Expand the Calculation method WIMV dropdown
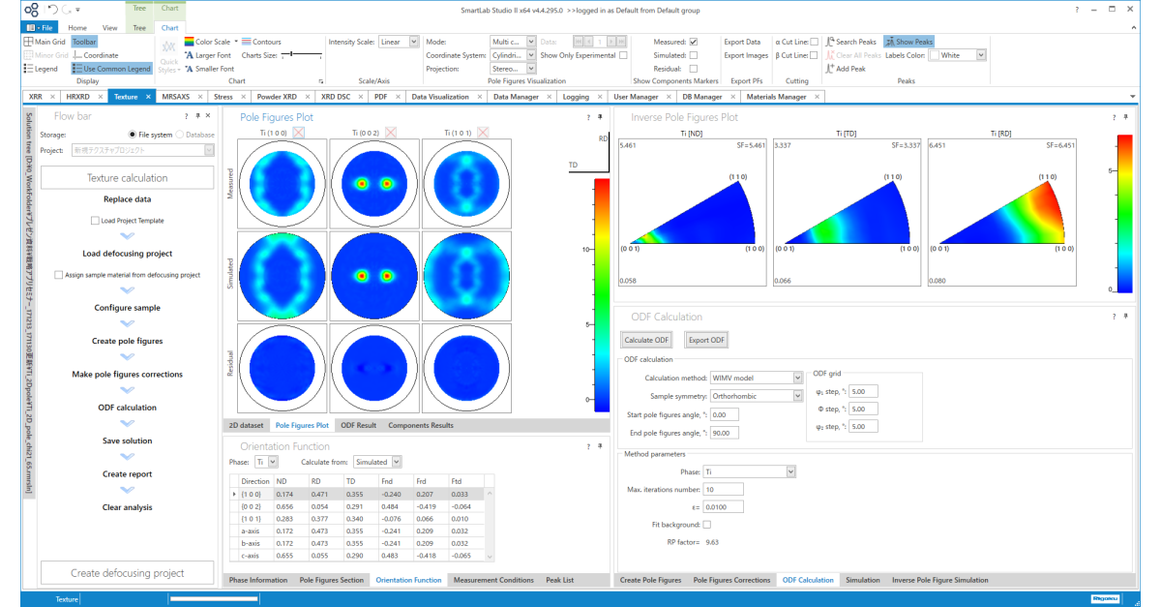The height and width of the screenshot is (607, 1161). pyautogui.click(x=757, y=378)
